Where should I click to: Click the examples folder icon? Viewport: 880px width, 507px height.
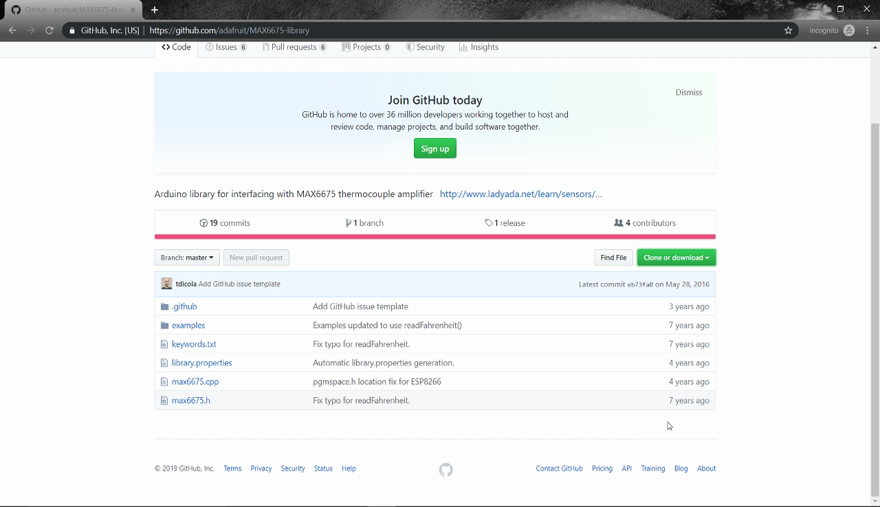(164, 325)
